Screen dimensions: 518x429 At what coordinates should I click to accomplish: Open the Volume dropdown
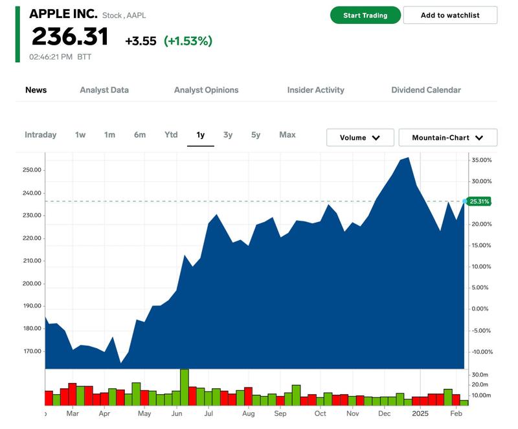click(360, 137)
